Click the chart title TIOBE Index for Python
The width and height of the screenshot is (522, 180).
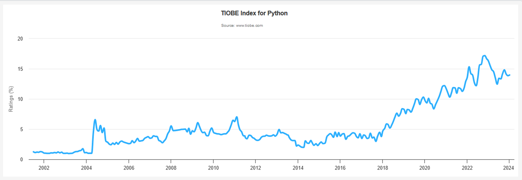click(x=254, y=13)
